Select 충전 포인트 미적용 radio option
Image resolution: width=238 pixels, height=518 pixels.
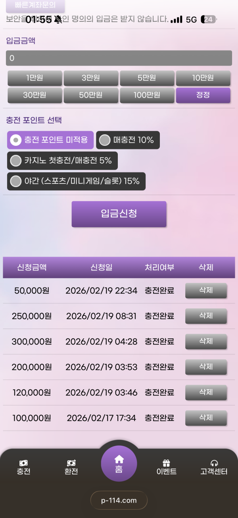click(16, 140)
